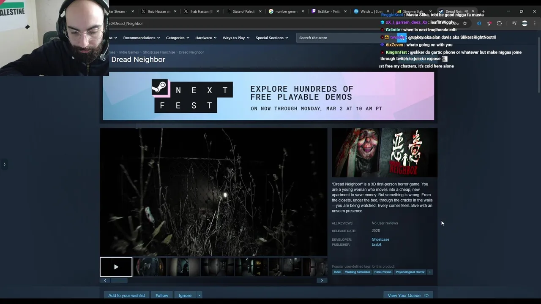
Task: Switch to the Watch stream tab
Action: pyautogui.click(x=371, y=11)
